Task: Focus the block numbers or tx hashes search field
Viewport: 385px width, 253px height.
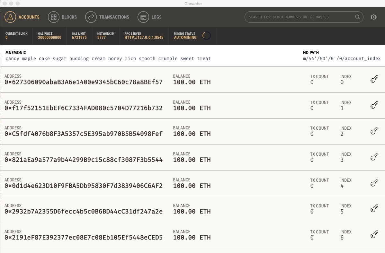Action: [304, 17]
